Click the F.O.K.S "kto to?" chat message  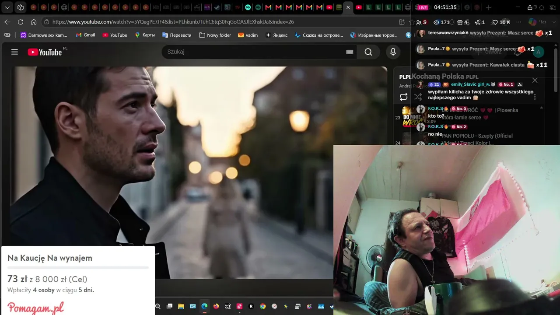436,116
